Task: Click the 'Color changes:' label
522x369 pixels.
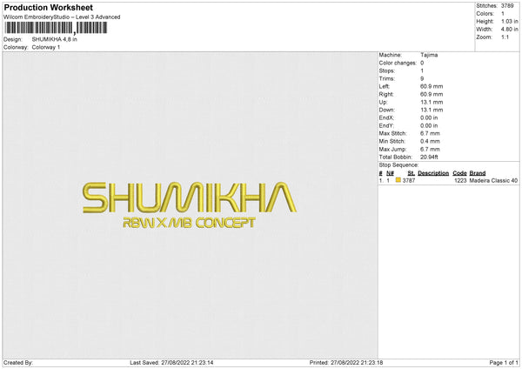Action: [398, 63]
